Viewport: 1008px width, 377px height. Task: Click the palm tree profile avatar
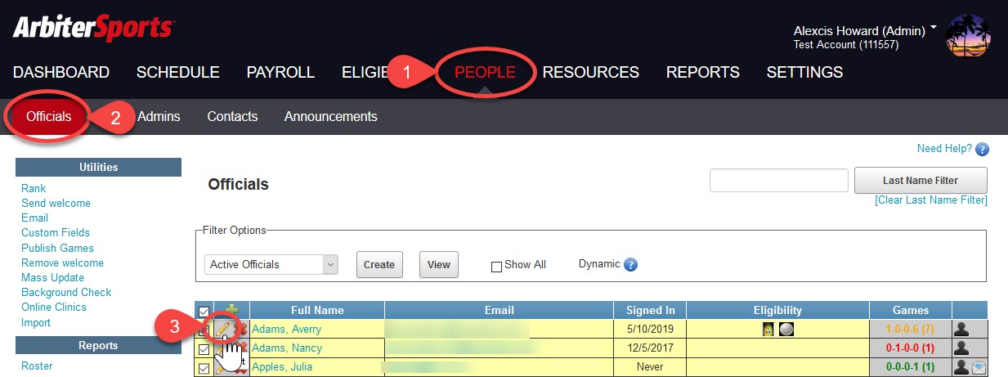(x=968, y=37)
